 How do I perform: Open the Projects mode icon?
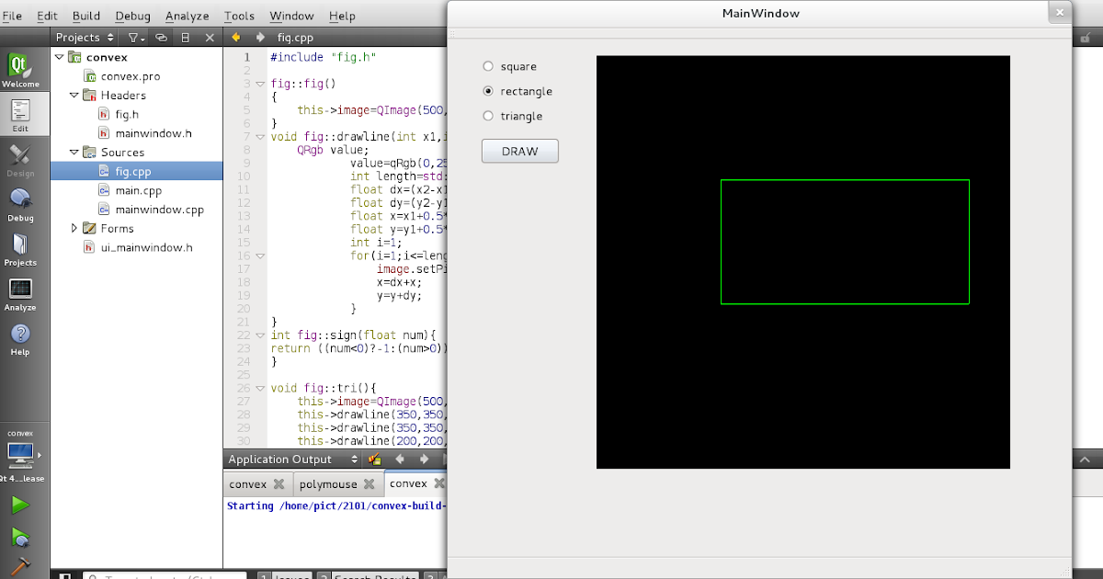[x=21, y=248]
